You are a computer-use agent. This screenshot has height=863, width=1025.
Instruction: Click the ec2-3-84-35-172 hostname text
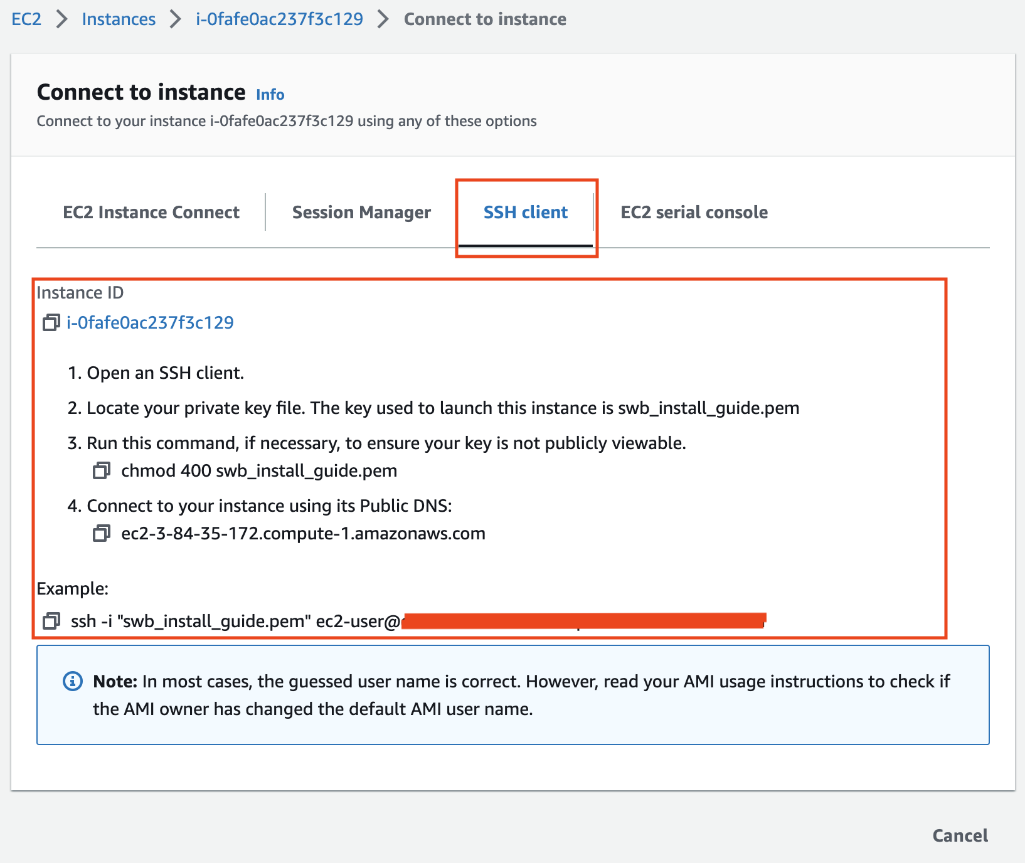(303, 534)
